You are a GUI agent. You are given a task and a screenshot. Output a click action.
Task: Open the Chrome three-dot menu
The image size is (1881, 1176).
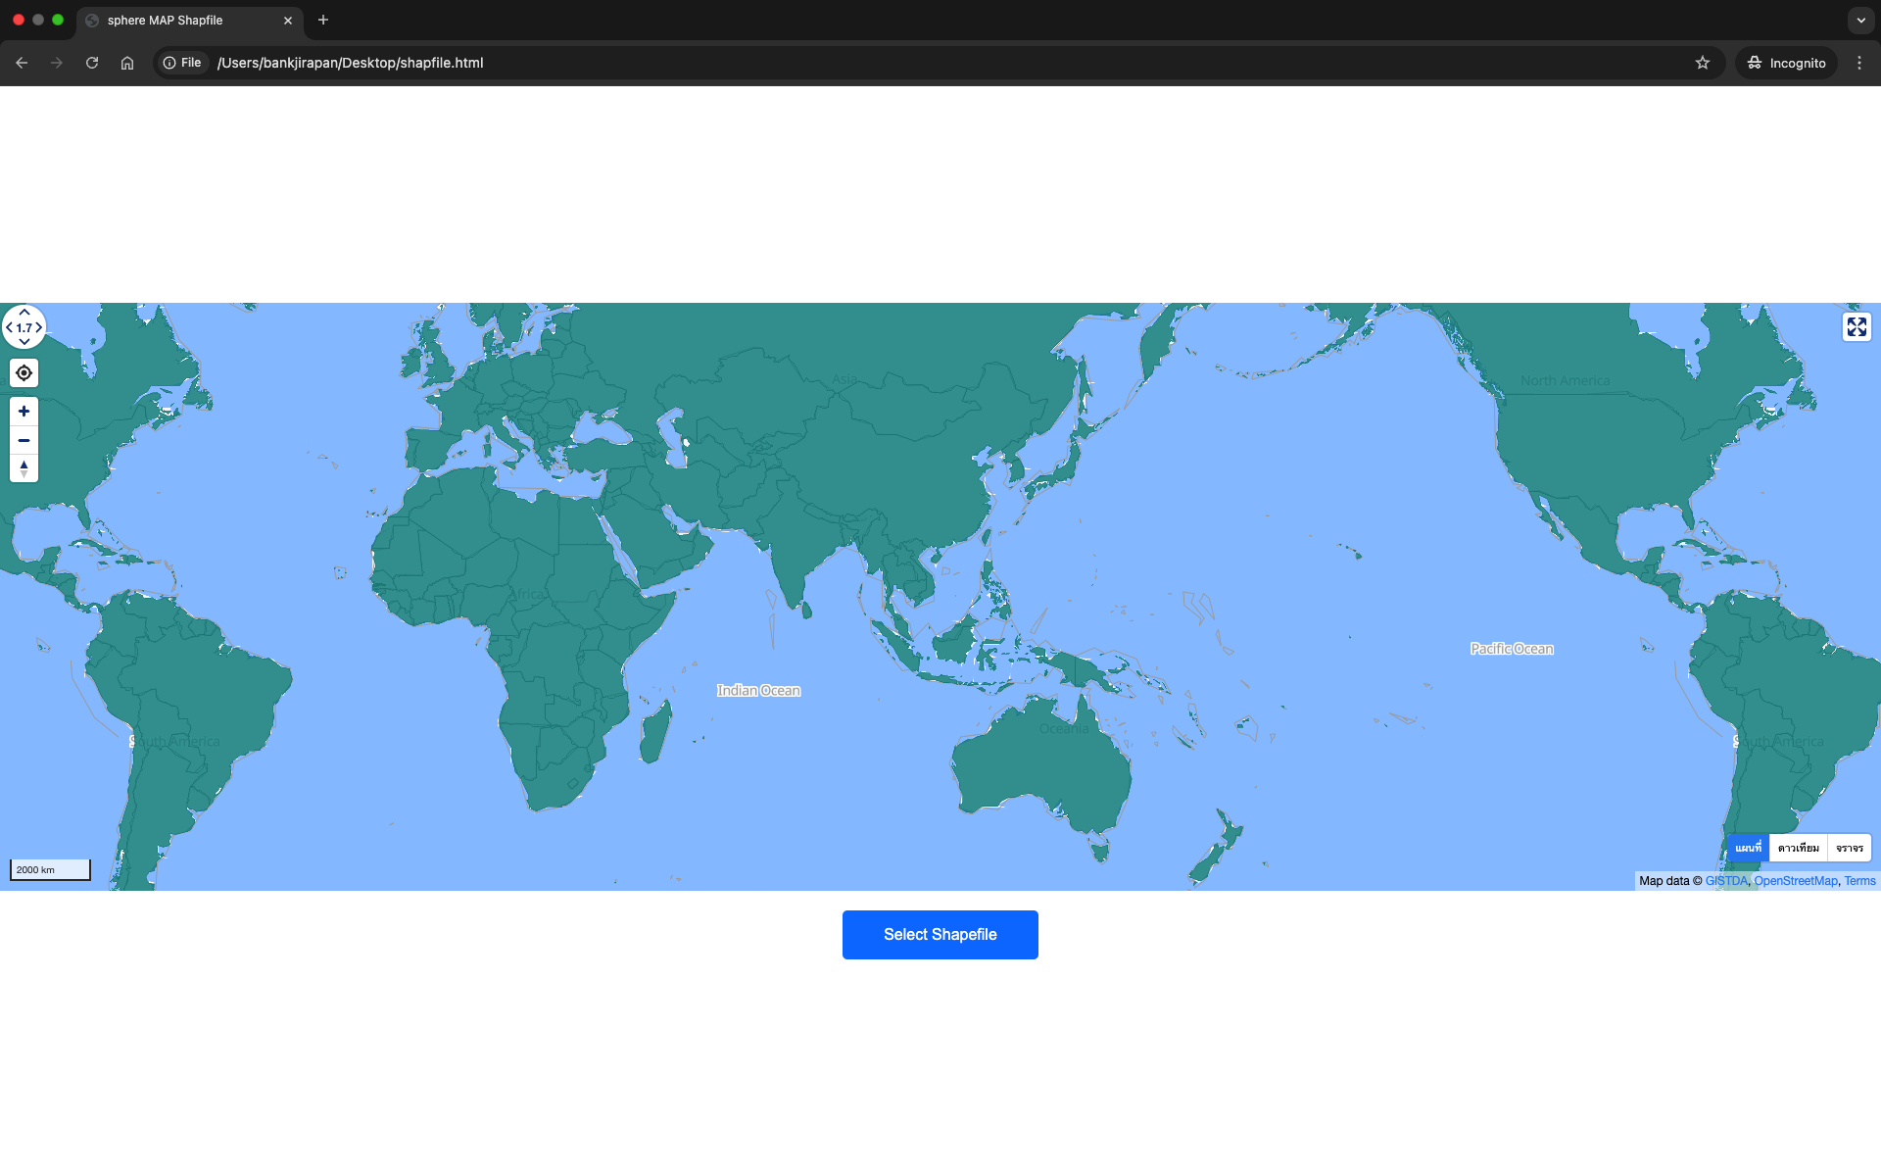[1859, 62]
